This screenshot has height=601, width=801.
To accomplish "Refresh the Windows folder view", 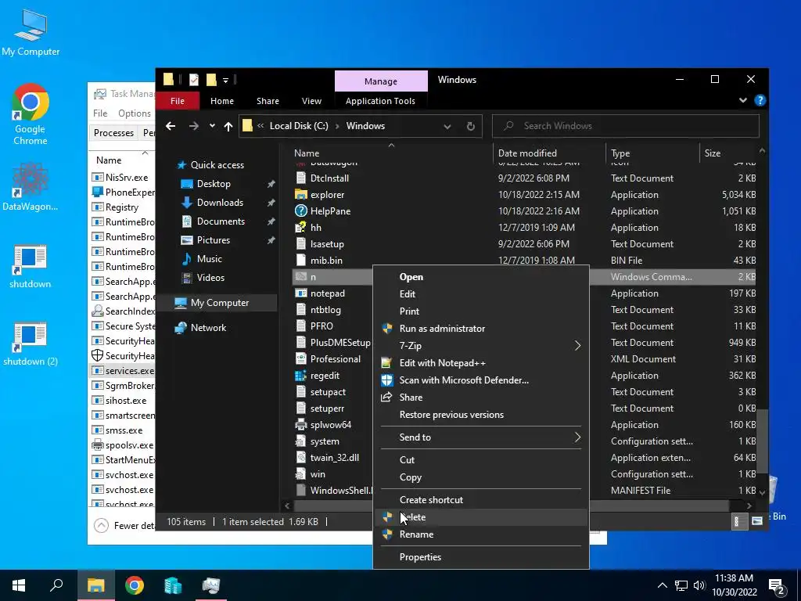I will [470, 126].
